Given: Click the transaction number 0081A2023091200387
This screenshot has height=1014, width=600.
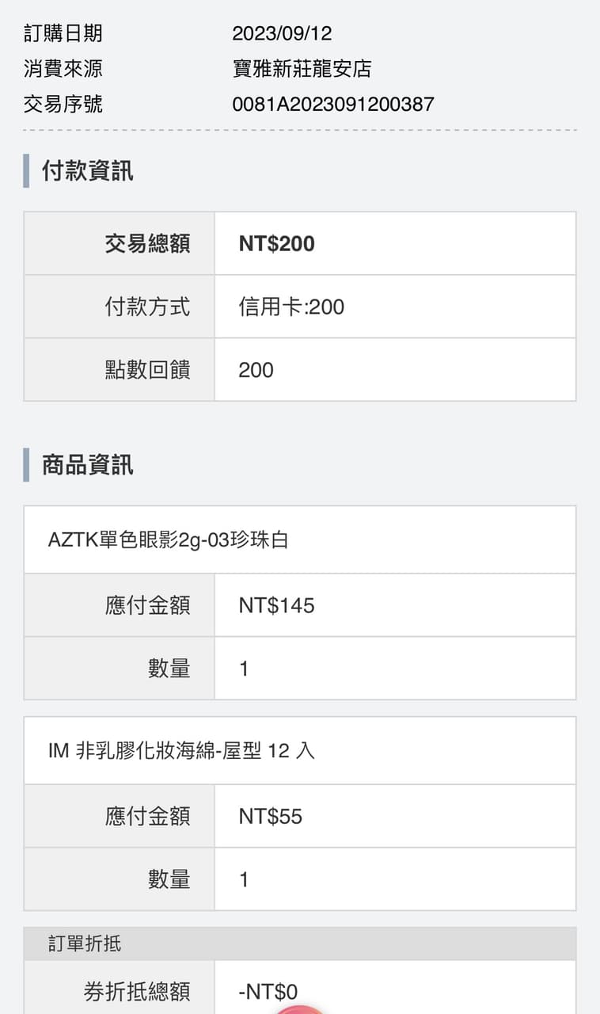Looking at the screenshot, I should pos(332,104).
